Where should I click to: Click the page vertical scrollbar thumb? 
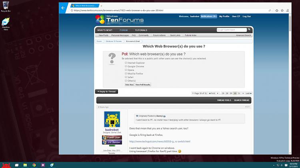point(290,23)
